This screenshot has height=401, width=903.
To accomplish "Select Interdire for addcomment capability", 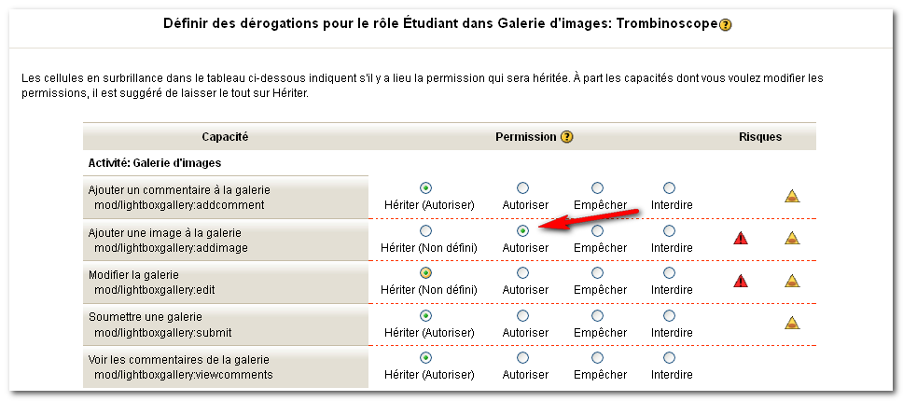I will click(x=669, y=188).
